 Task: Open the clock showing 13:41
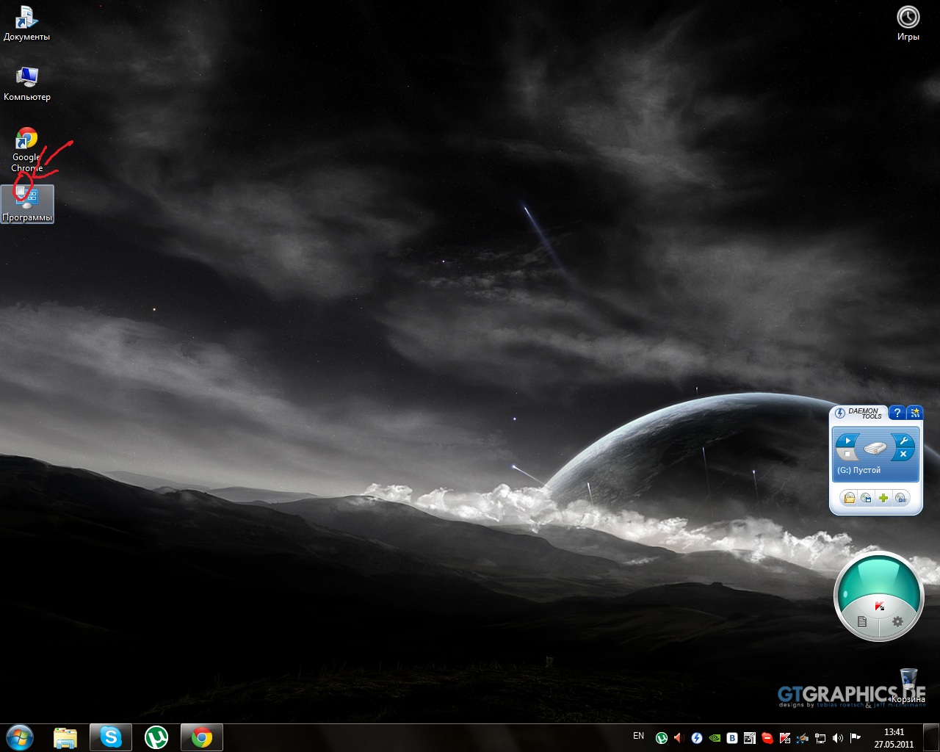[894, 737]
